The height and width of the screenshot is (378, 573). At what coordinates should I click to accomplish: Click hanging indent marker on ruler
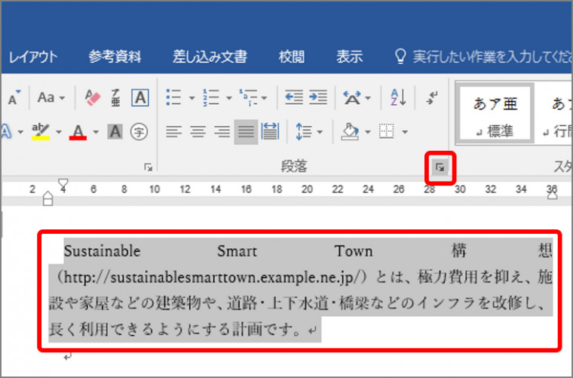coord(47,195)
